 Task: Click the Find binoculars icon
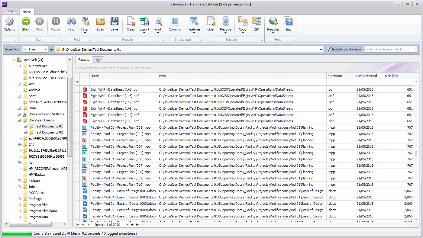click(71, 21)
